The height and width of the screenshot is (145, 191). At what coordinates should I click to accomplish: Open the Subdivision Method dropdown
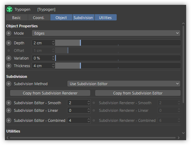pos(124,84)
